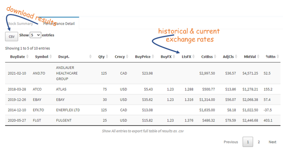Click the Previous page link

[231, 142]
